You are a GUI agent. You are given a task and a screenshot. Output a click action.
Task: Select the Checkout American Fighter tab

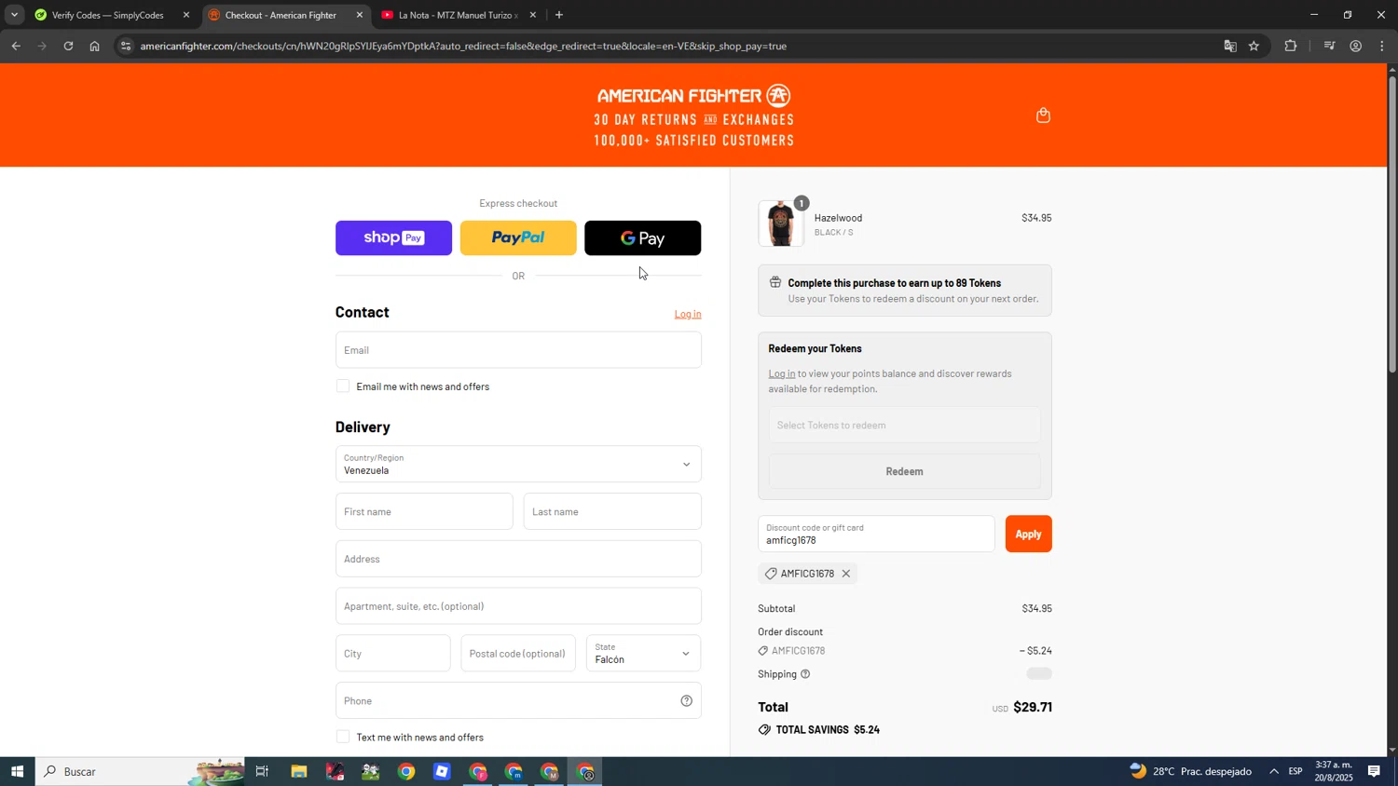tap(281, 15)
